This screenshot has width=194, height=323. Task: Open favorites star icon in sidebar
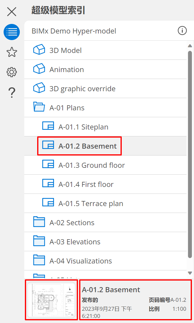pos(12,52)
